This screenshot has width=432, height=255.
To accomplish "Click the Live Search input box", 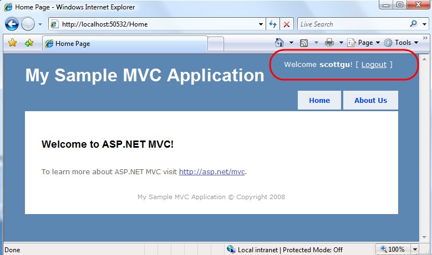I will 353,24.
